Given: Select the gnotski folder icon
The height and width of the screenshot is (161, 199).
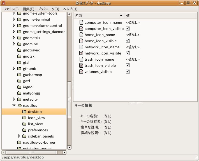Looking at the screenshot, I should click(19, 56).
